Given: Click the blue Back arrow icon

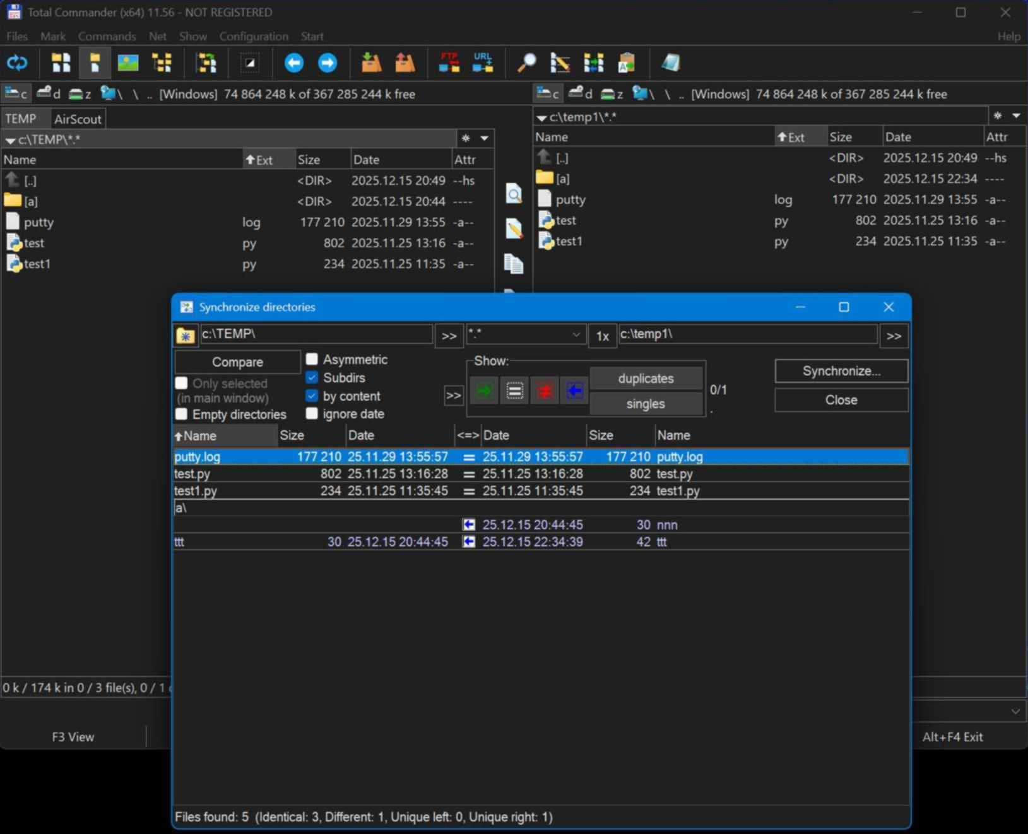Looking at the screenshot, I should (x=293, y=62).
